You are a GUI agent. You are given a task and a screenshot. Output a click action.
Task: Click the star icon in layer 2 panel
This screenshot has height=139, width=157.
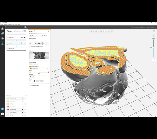coord(48,31)
